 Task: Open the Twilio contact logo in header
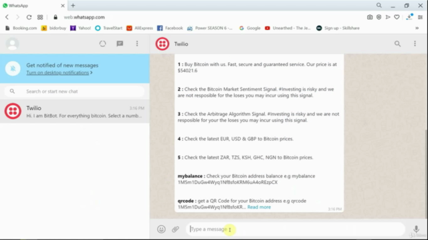[163, 44]
